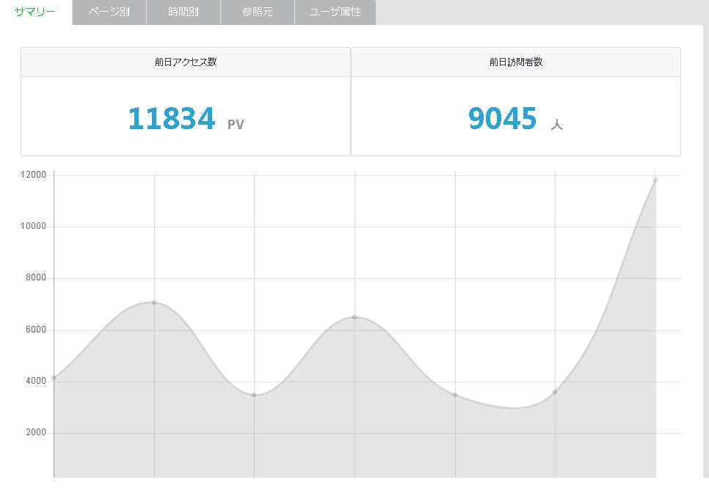Viewport: 709px width, 488px height.
Task: Click the 9045 visitor count
Action: (x=503, y=118)
